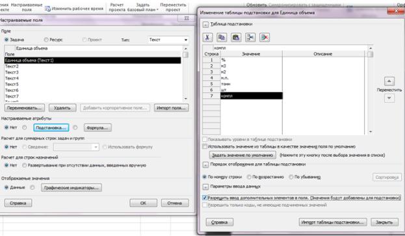This screenshot has height=236, width=405.
Task: Open 'Графические индикаторы...' button
Action: click(72, 188)
